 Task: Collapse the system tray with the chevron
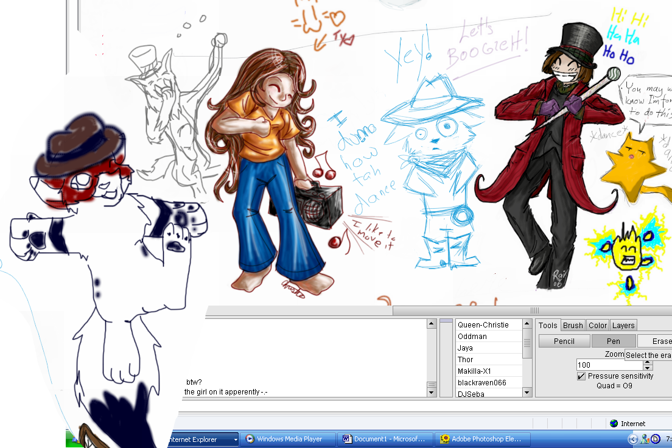pyautogui.click(x=634, y=439)
